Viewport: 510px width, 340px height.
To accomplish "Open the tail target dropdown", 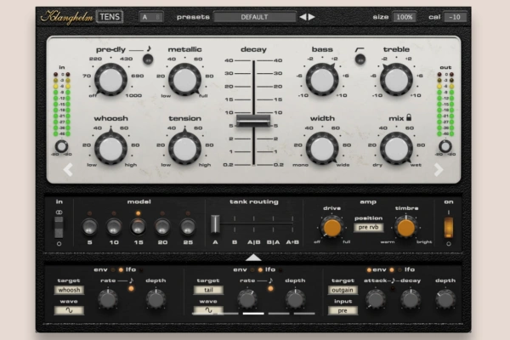I will pos(208,290).
